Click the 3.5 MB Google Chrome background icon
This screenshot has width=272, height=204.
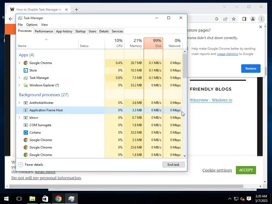(x=26, y=140)
